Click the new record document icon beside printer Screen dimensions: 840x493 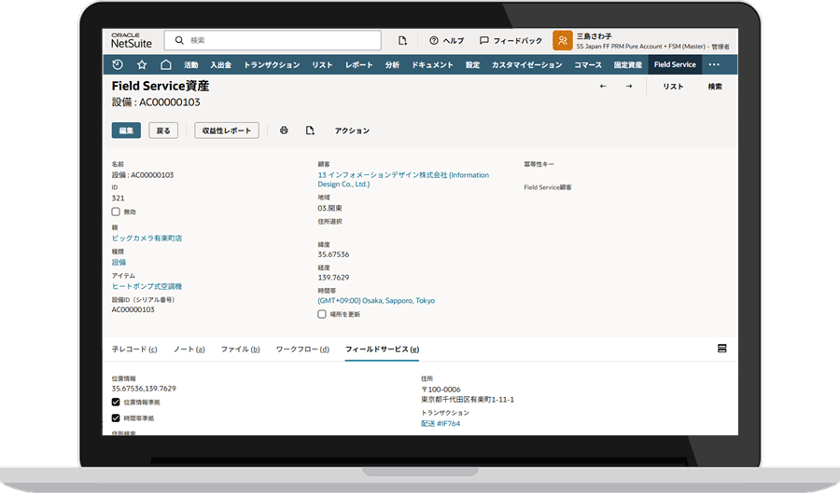point(310,130)
